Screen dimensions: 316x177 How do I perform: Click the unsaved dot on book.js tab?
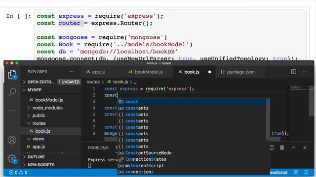point(209,72)
